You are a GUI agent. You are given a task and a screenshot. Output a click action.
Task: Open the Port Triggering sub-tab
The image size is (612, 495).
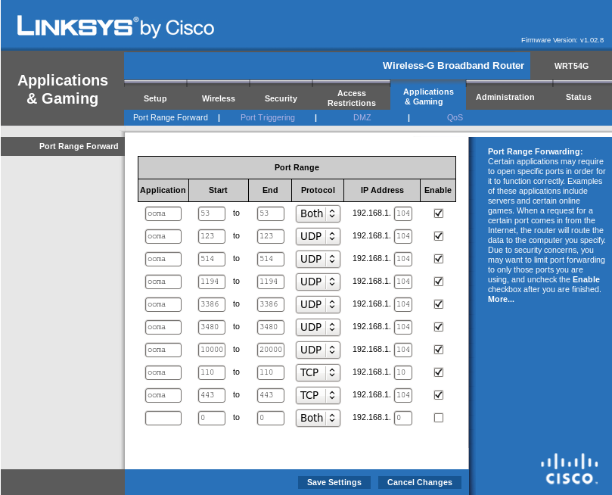tap(267, 117)
